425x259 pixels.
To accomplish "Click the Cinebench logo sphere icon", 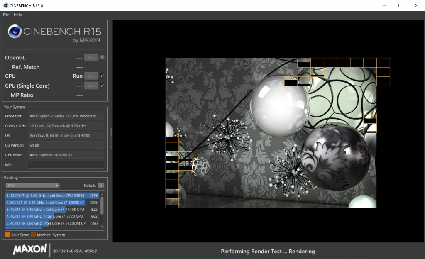I will [15, 32].
